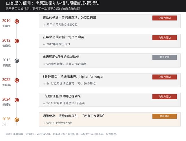Viewport: 186px width, 141px height.
Task: Click the 兑现为行动 badge in 累计降息100个基点 row
Action: pos(165,97)
